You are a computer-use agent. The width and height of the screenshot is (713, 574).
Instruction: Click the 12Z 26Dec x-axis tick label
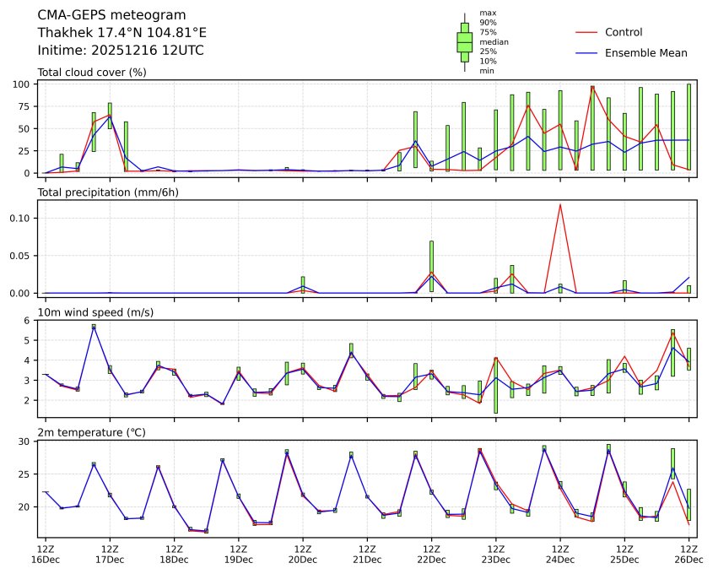tap(689, 554)
